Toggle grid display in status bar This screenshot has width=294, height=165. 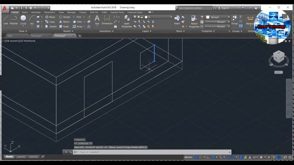[x=196, y=157]
